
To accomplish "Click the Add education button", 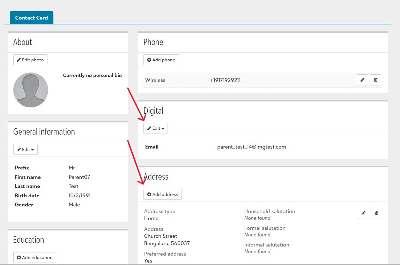I will point(35,257).
